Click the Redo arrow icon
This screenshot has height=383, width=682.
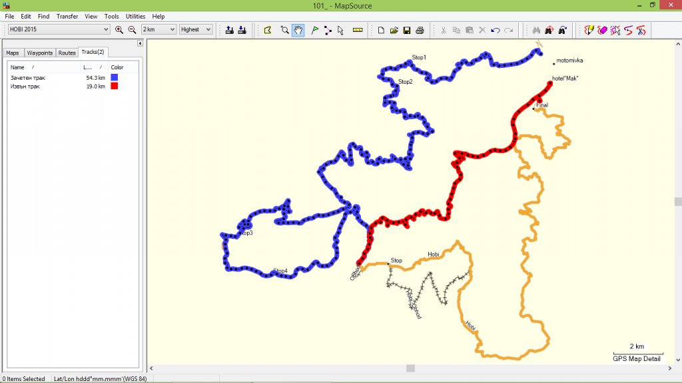(508, 30)
